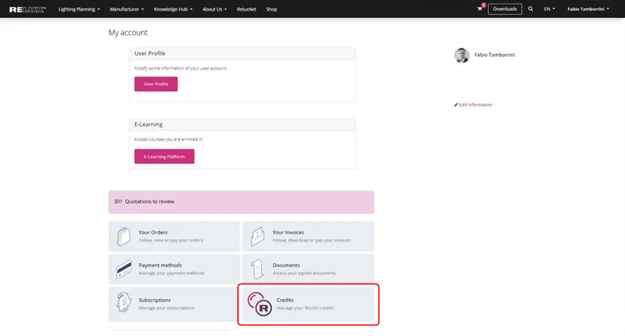Viewport: 625px width, 336px height.
Task: Expand the About Us menu
Action: (x=215, y=9)
